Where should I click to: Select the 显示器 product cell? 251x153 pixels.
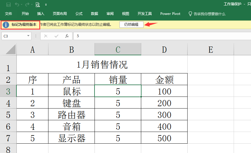click(71, 138)
